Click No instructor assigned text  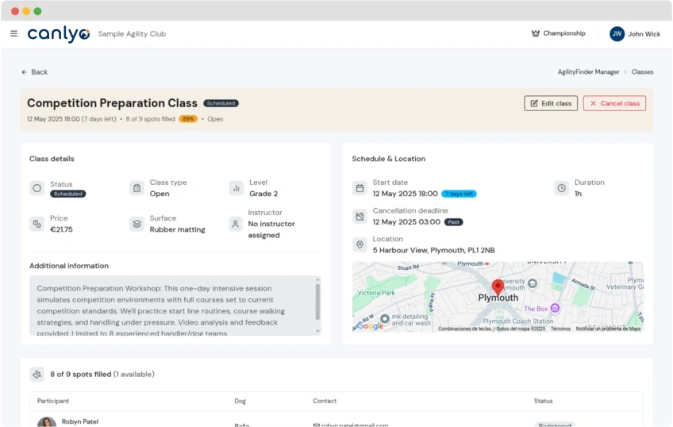pos(271,229)
